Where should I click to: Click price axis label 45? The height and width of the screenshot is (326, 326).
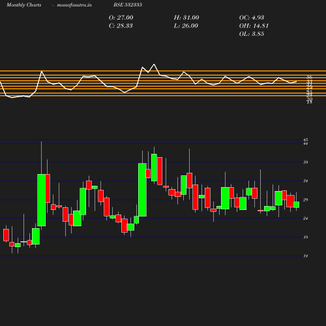click(x=306, y=140)
